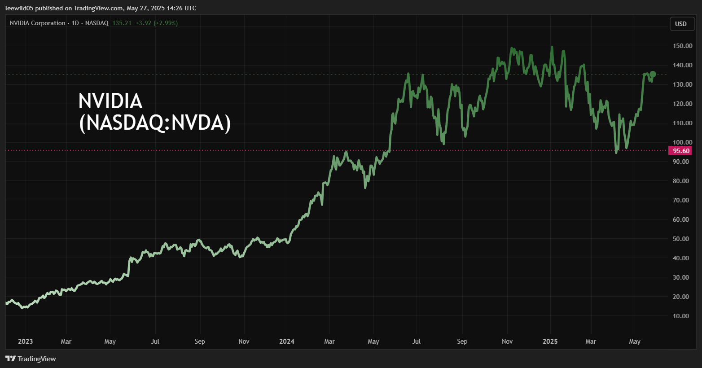Click the green last-price dot marker
The height and width of the screenshot is (368, 702).
[653, 74]
